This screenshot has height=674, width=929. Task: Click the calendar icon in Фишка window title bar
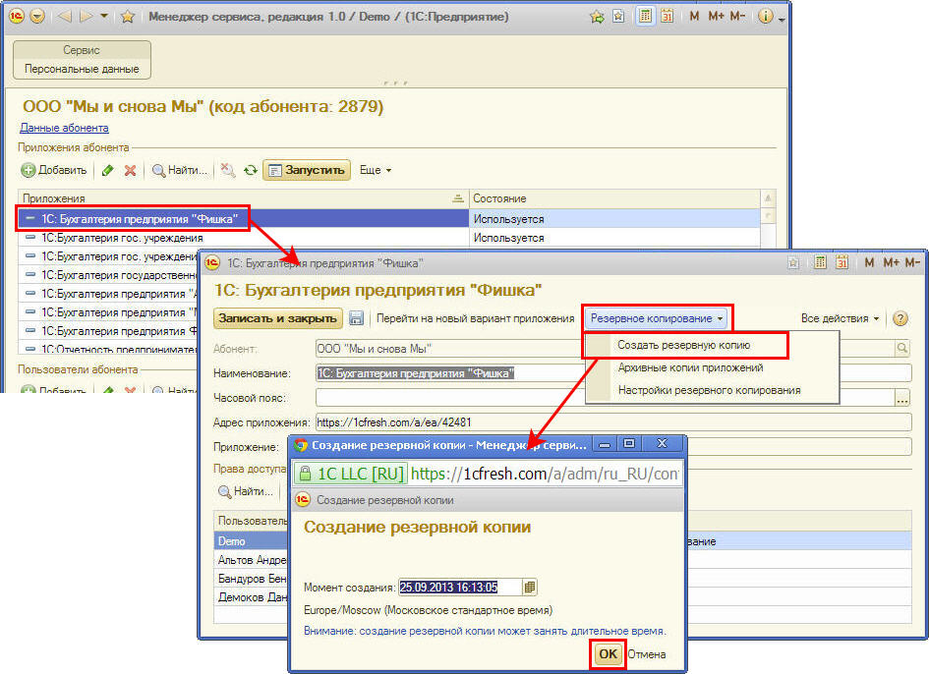842,262
